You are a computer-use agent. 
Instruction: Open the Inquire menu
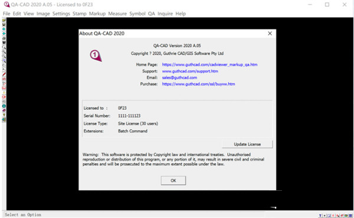(x=165, y=14)
